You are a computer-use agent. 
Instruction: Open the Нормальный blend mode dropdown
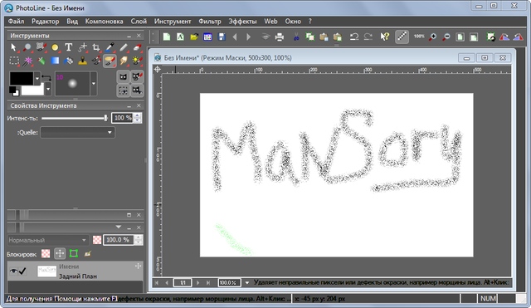point(47,240)
